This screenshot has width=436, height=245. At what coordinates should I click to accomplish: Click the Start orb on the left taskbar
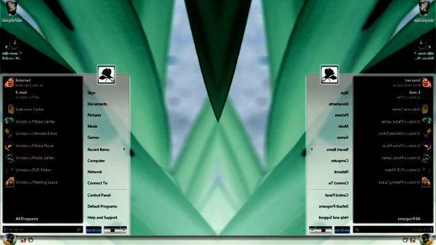pos(10,240)
